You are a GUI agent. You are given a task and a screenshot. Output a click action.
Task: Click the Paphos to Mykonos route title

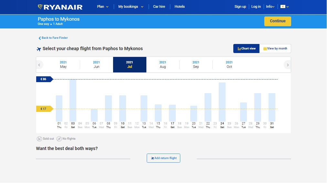[x=58, y=19]
